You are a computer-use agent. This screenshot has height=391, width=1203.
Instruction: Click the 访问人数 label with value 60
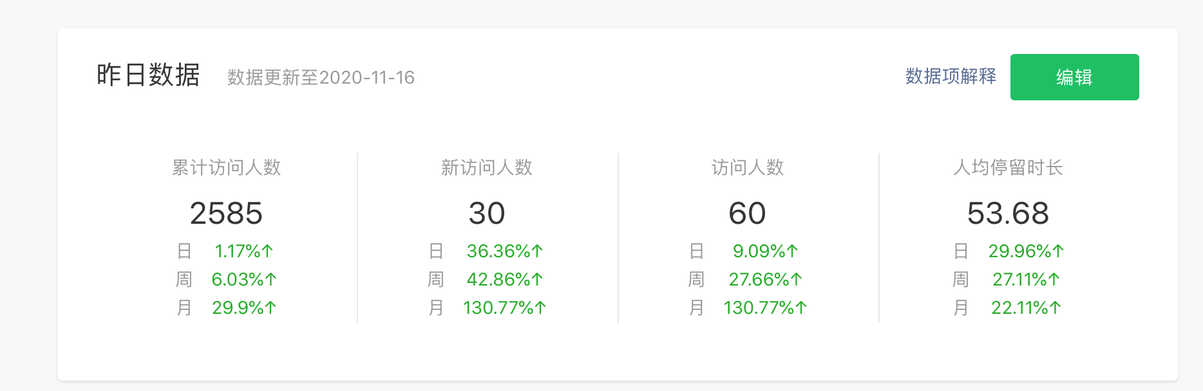click(x=747, y=168)
